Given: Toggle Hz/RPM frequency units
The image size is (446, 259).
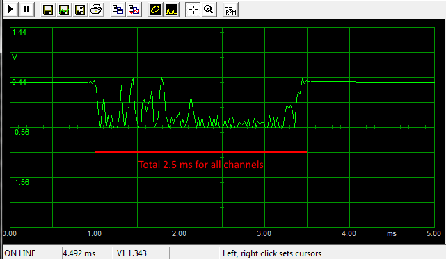Looking at the screenshot, I should click(x=230, y=9).
